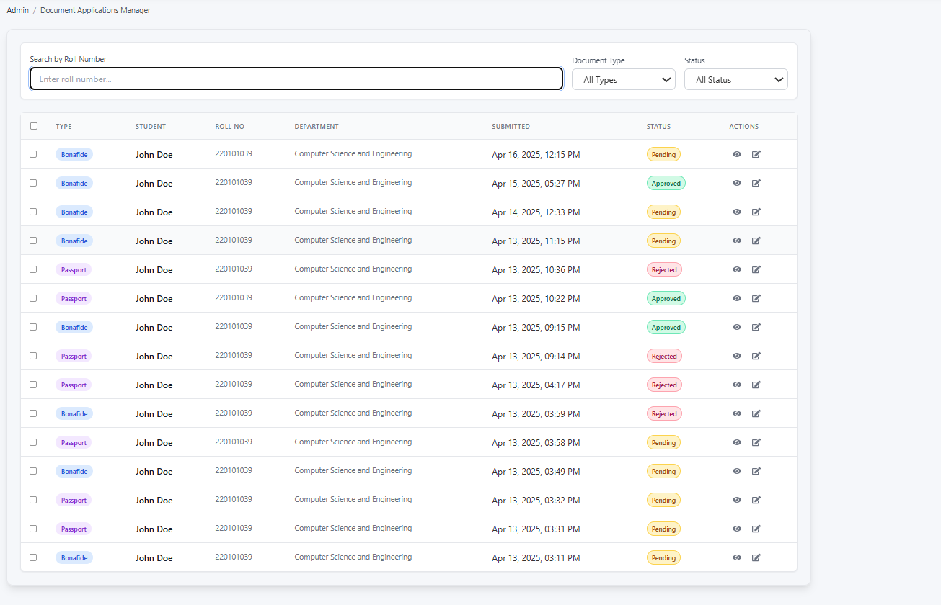Select the Apr 13, 03:32 PM row checkbox
Viewport: 941px width, 605px height.
click(33, 500)
